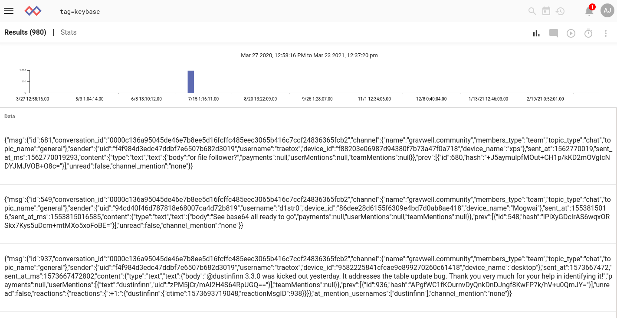Click the play/run query icon

(x=571, y=33)
